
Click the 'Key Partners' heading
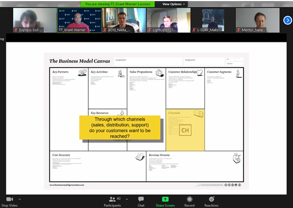click(60, 72)
